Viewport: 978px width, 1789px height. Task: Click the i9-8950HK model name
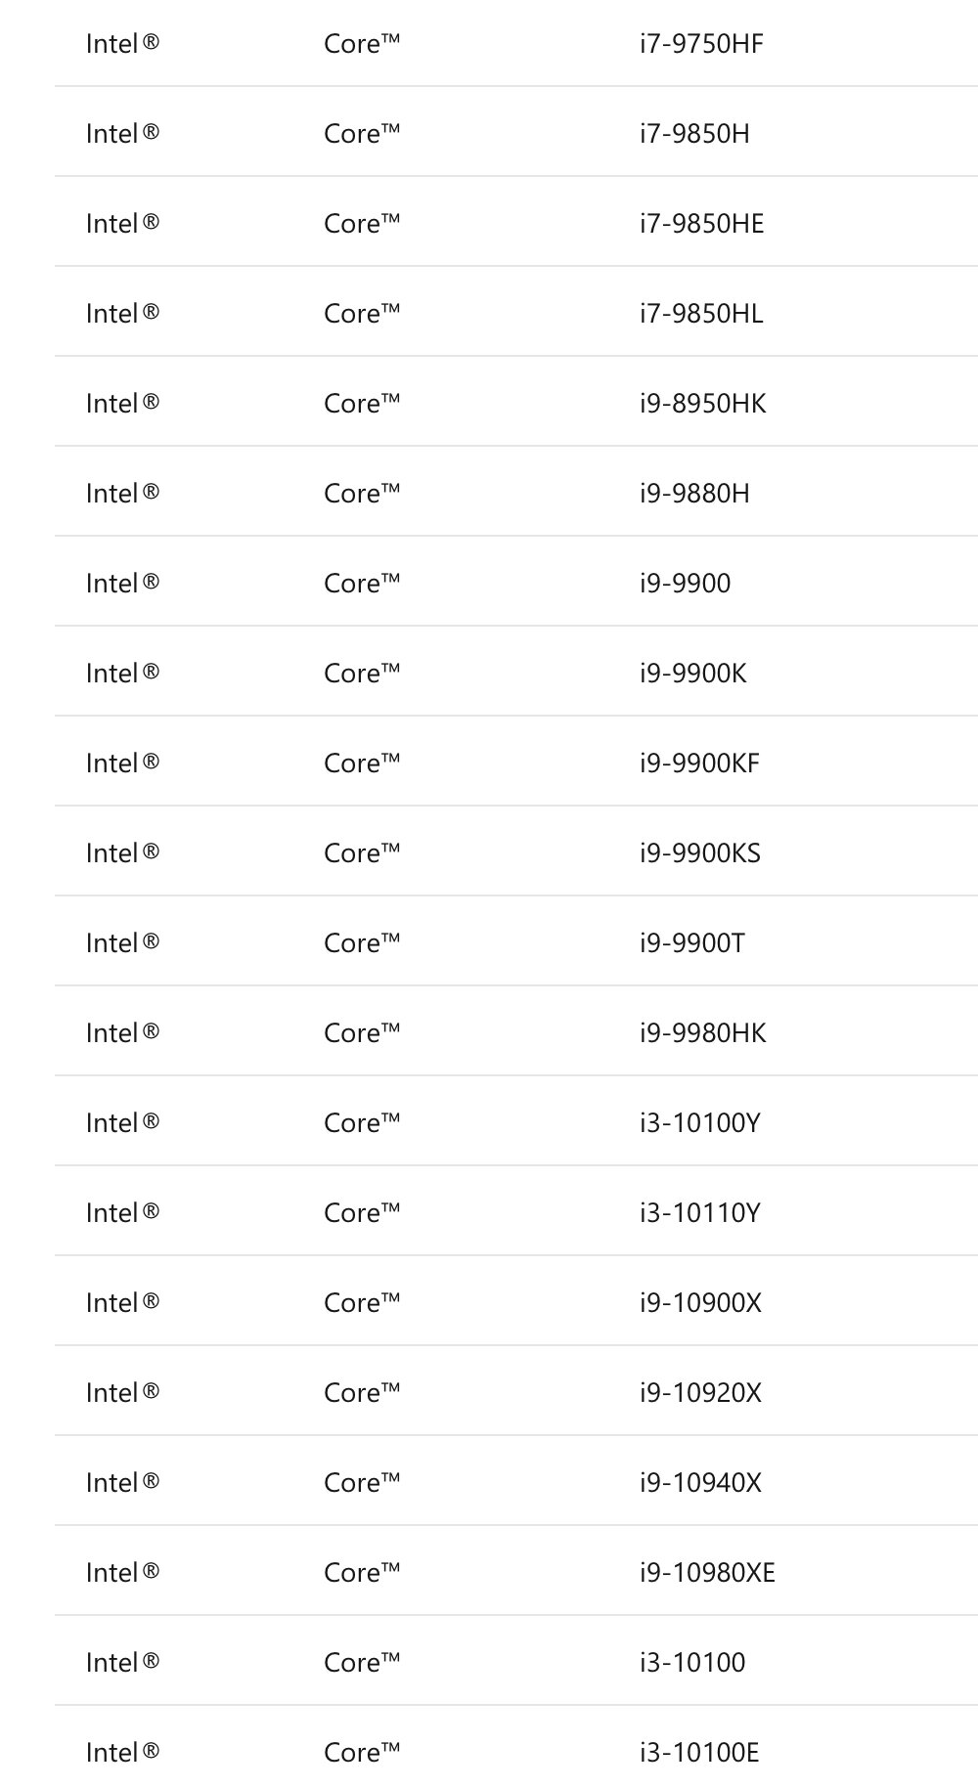pos(702,404)
